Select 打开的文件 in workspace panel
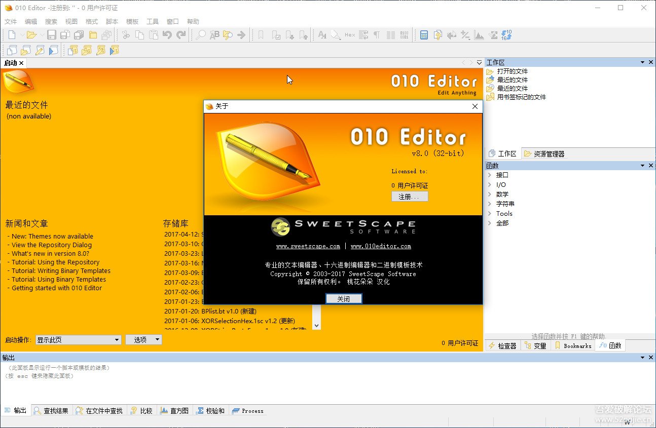This screenshot has height=428, width=656. pos(513,71)
